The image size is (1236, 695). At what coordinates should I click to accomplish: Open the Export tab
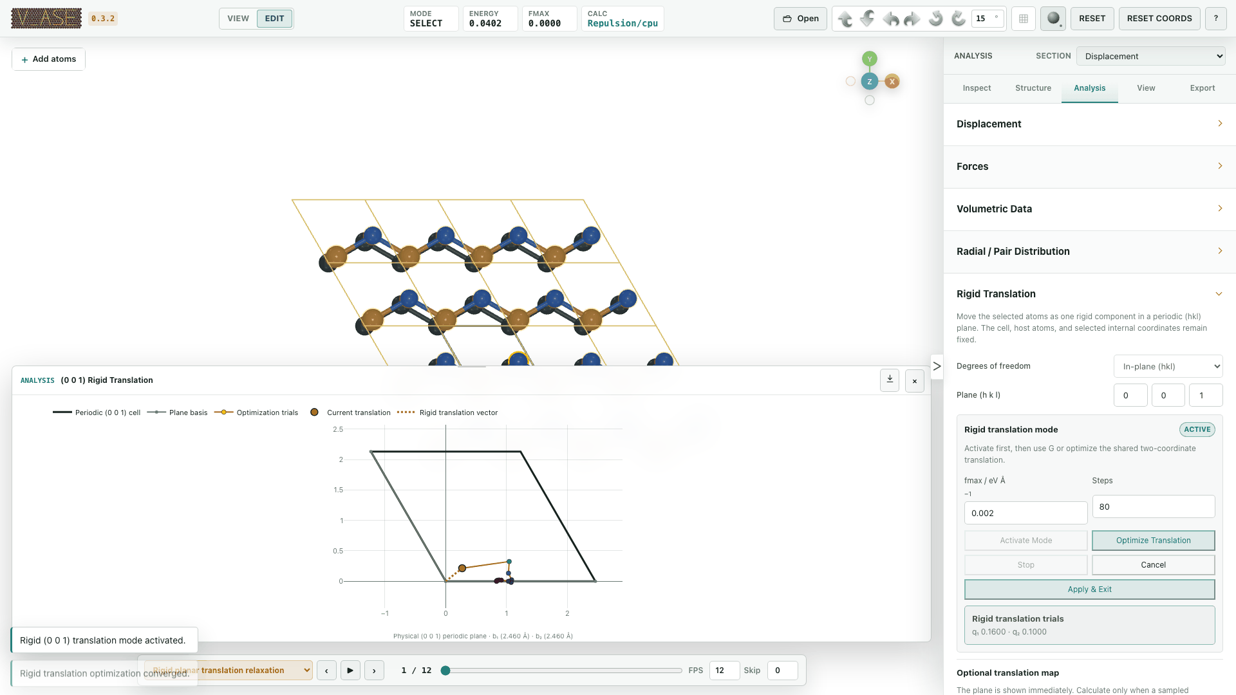pyautogui.click(x=1203, y=88)
